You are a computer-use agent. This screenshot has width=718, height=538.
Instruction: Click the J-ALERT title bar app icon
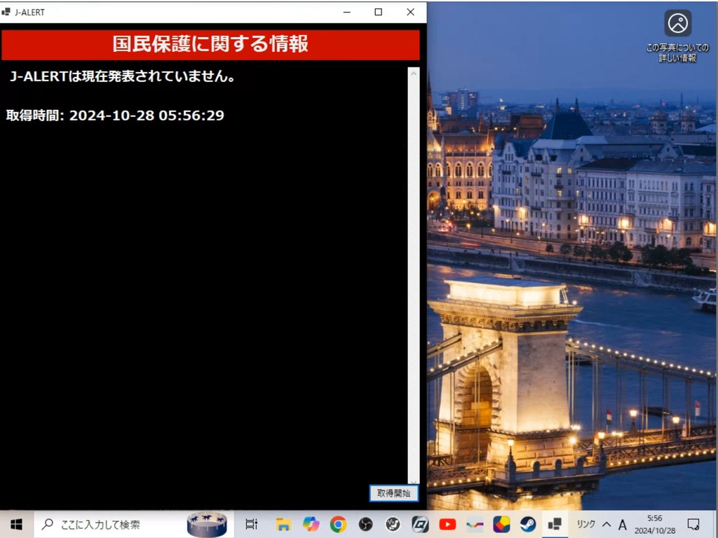(x=6, y=12)
